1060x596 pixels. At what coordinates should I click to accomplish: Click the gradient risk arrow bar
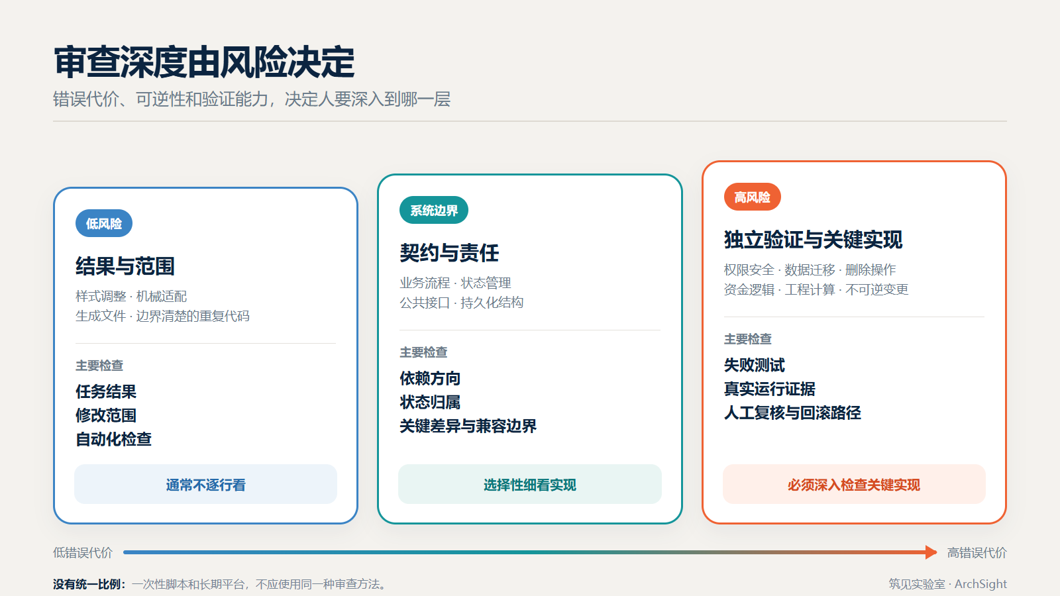pyautogui.click(x=530, y=552)
